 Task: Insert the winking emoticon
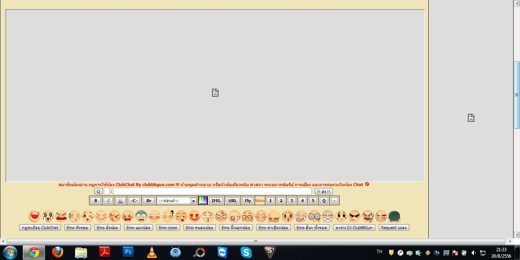88,216
